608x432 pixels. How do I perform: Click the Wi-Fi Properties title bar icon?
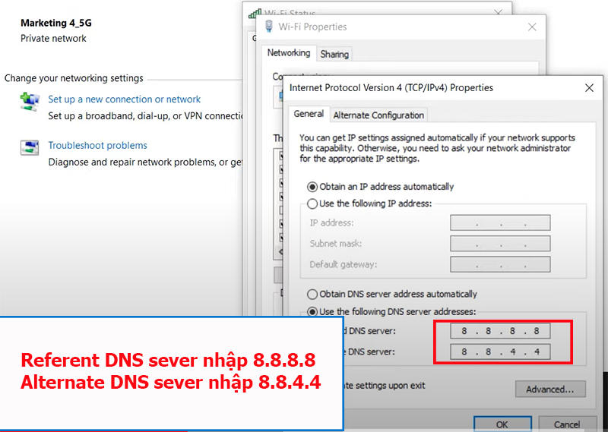pyautogui.click(x=268, y=27)
